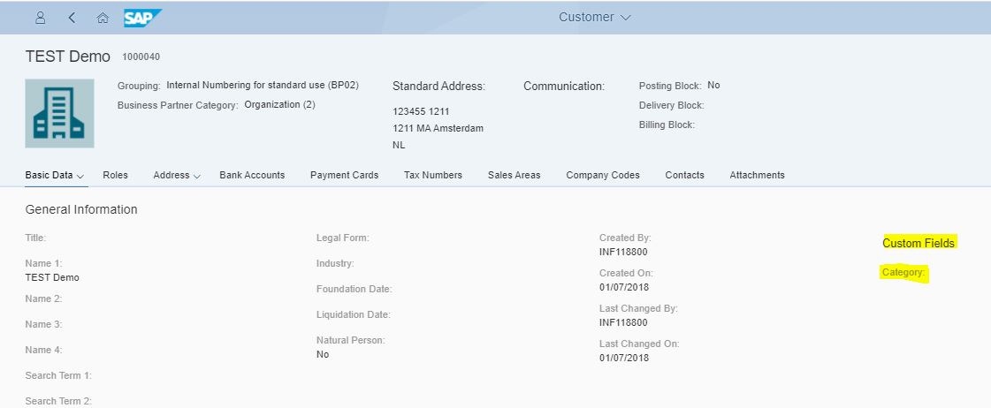The image size is (991, 408).
Task: Click the General Information section heading
Action: (81, 209)
